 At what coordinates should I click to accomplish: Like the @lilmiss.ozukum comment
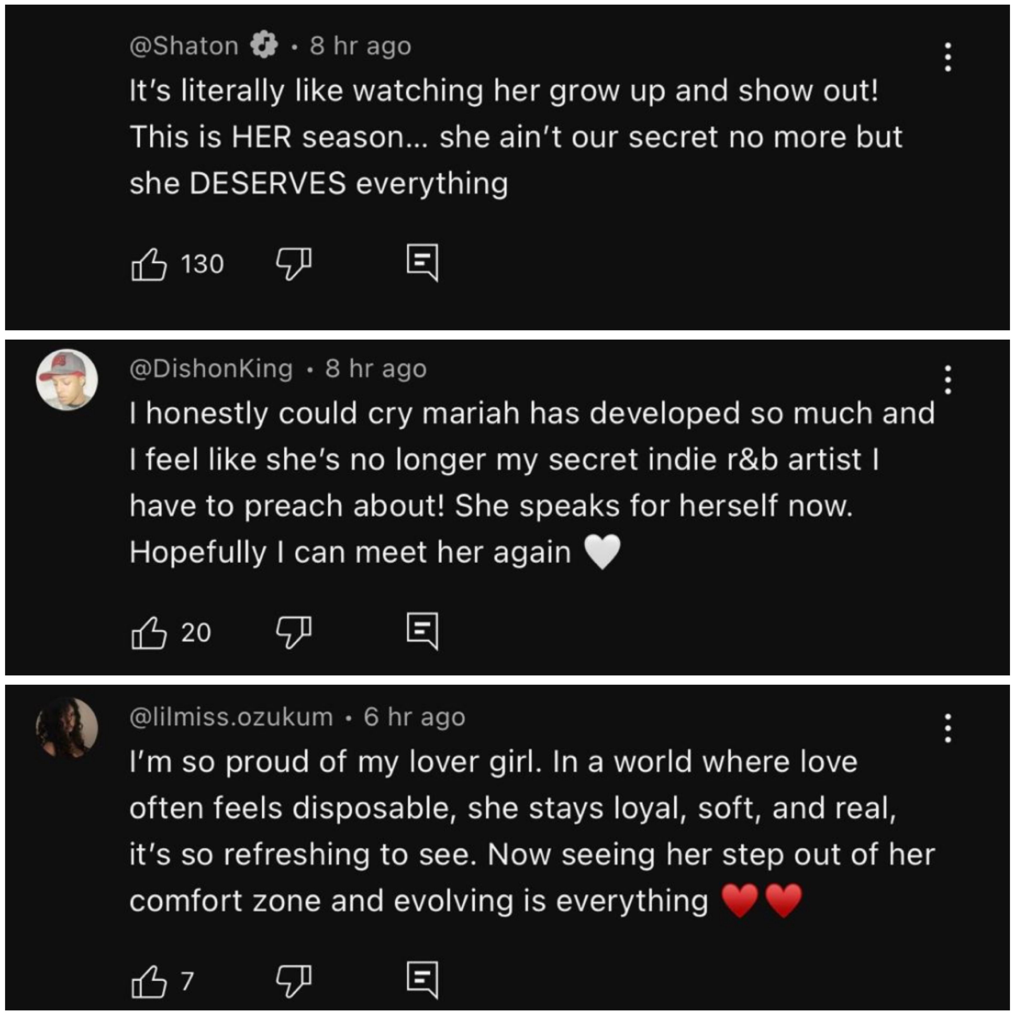[149, 981]
